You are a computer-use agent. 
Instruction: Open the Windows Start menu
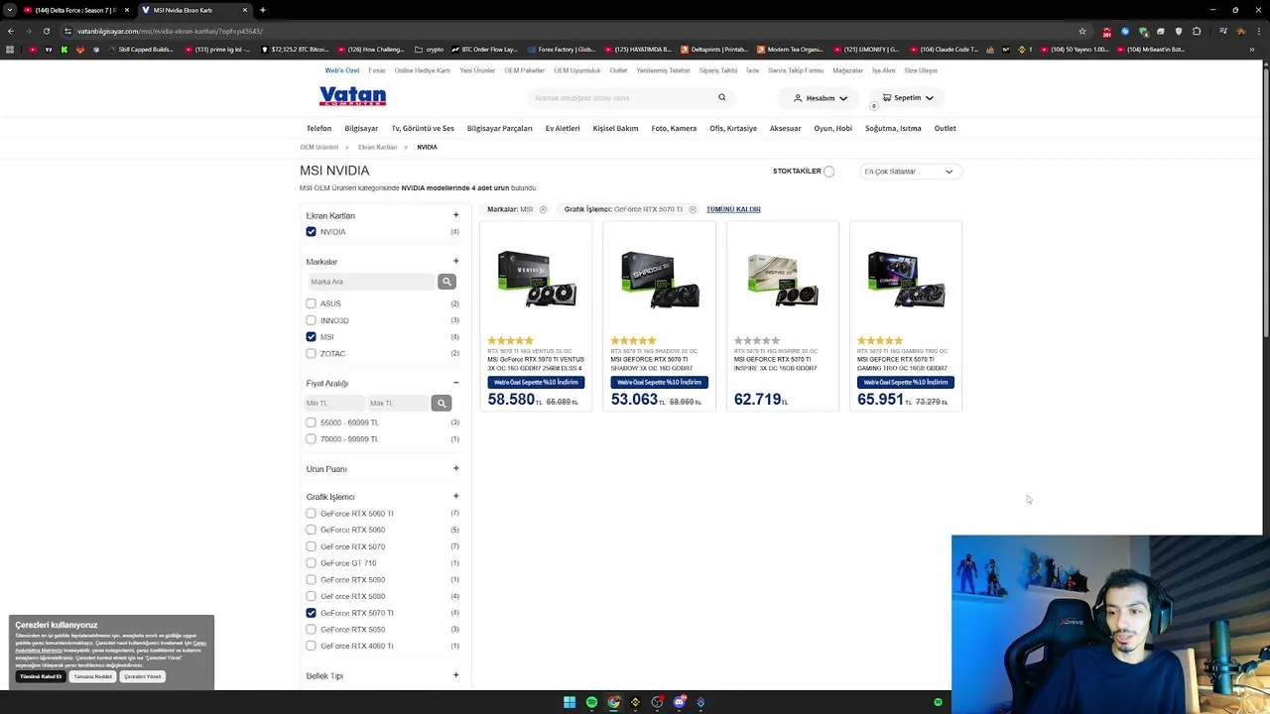click(x=570, y=702)
